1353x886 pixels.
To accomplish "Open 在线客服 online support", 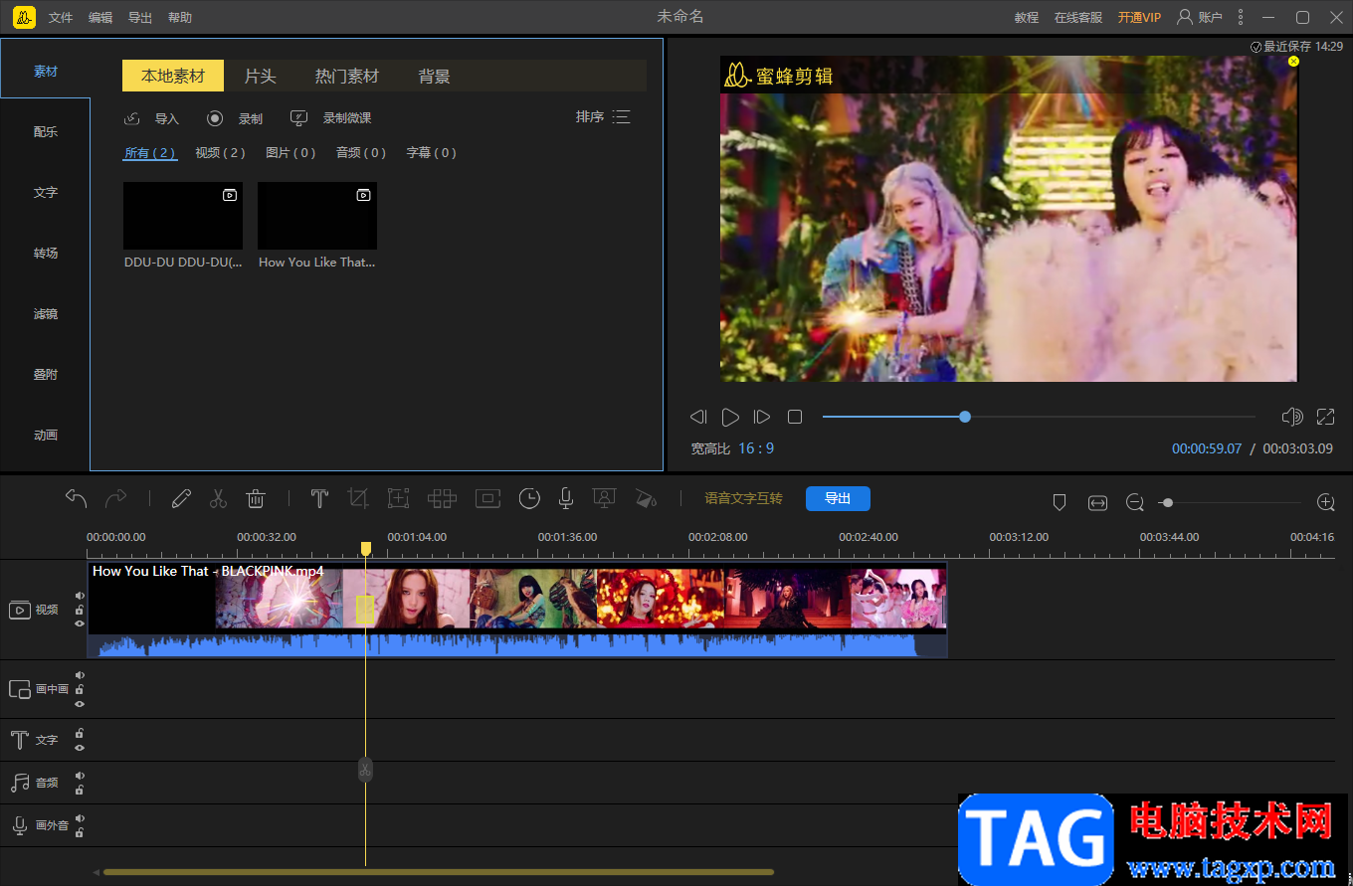I will click(x=1078, y=18).
